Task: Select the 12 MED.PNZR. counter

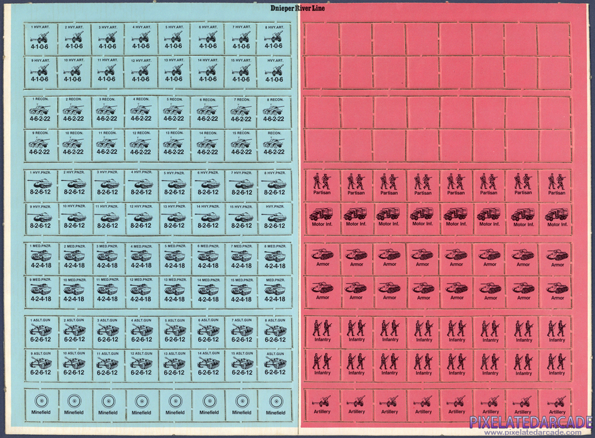Action: pyautogui.click(x=141, y=292)
